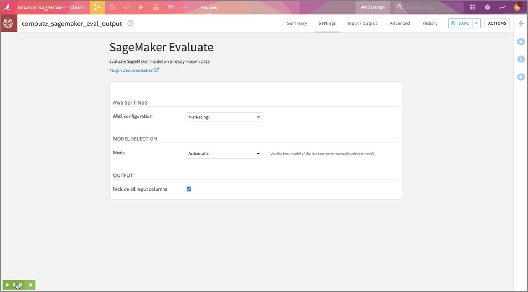
Task: Switch to the Settings tab
Action: point(327,23)
